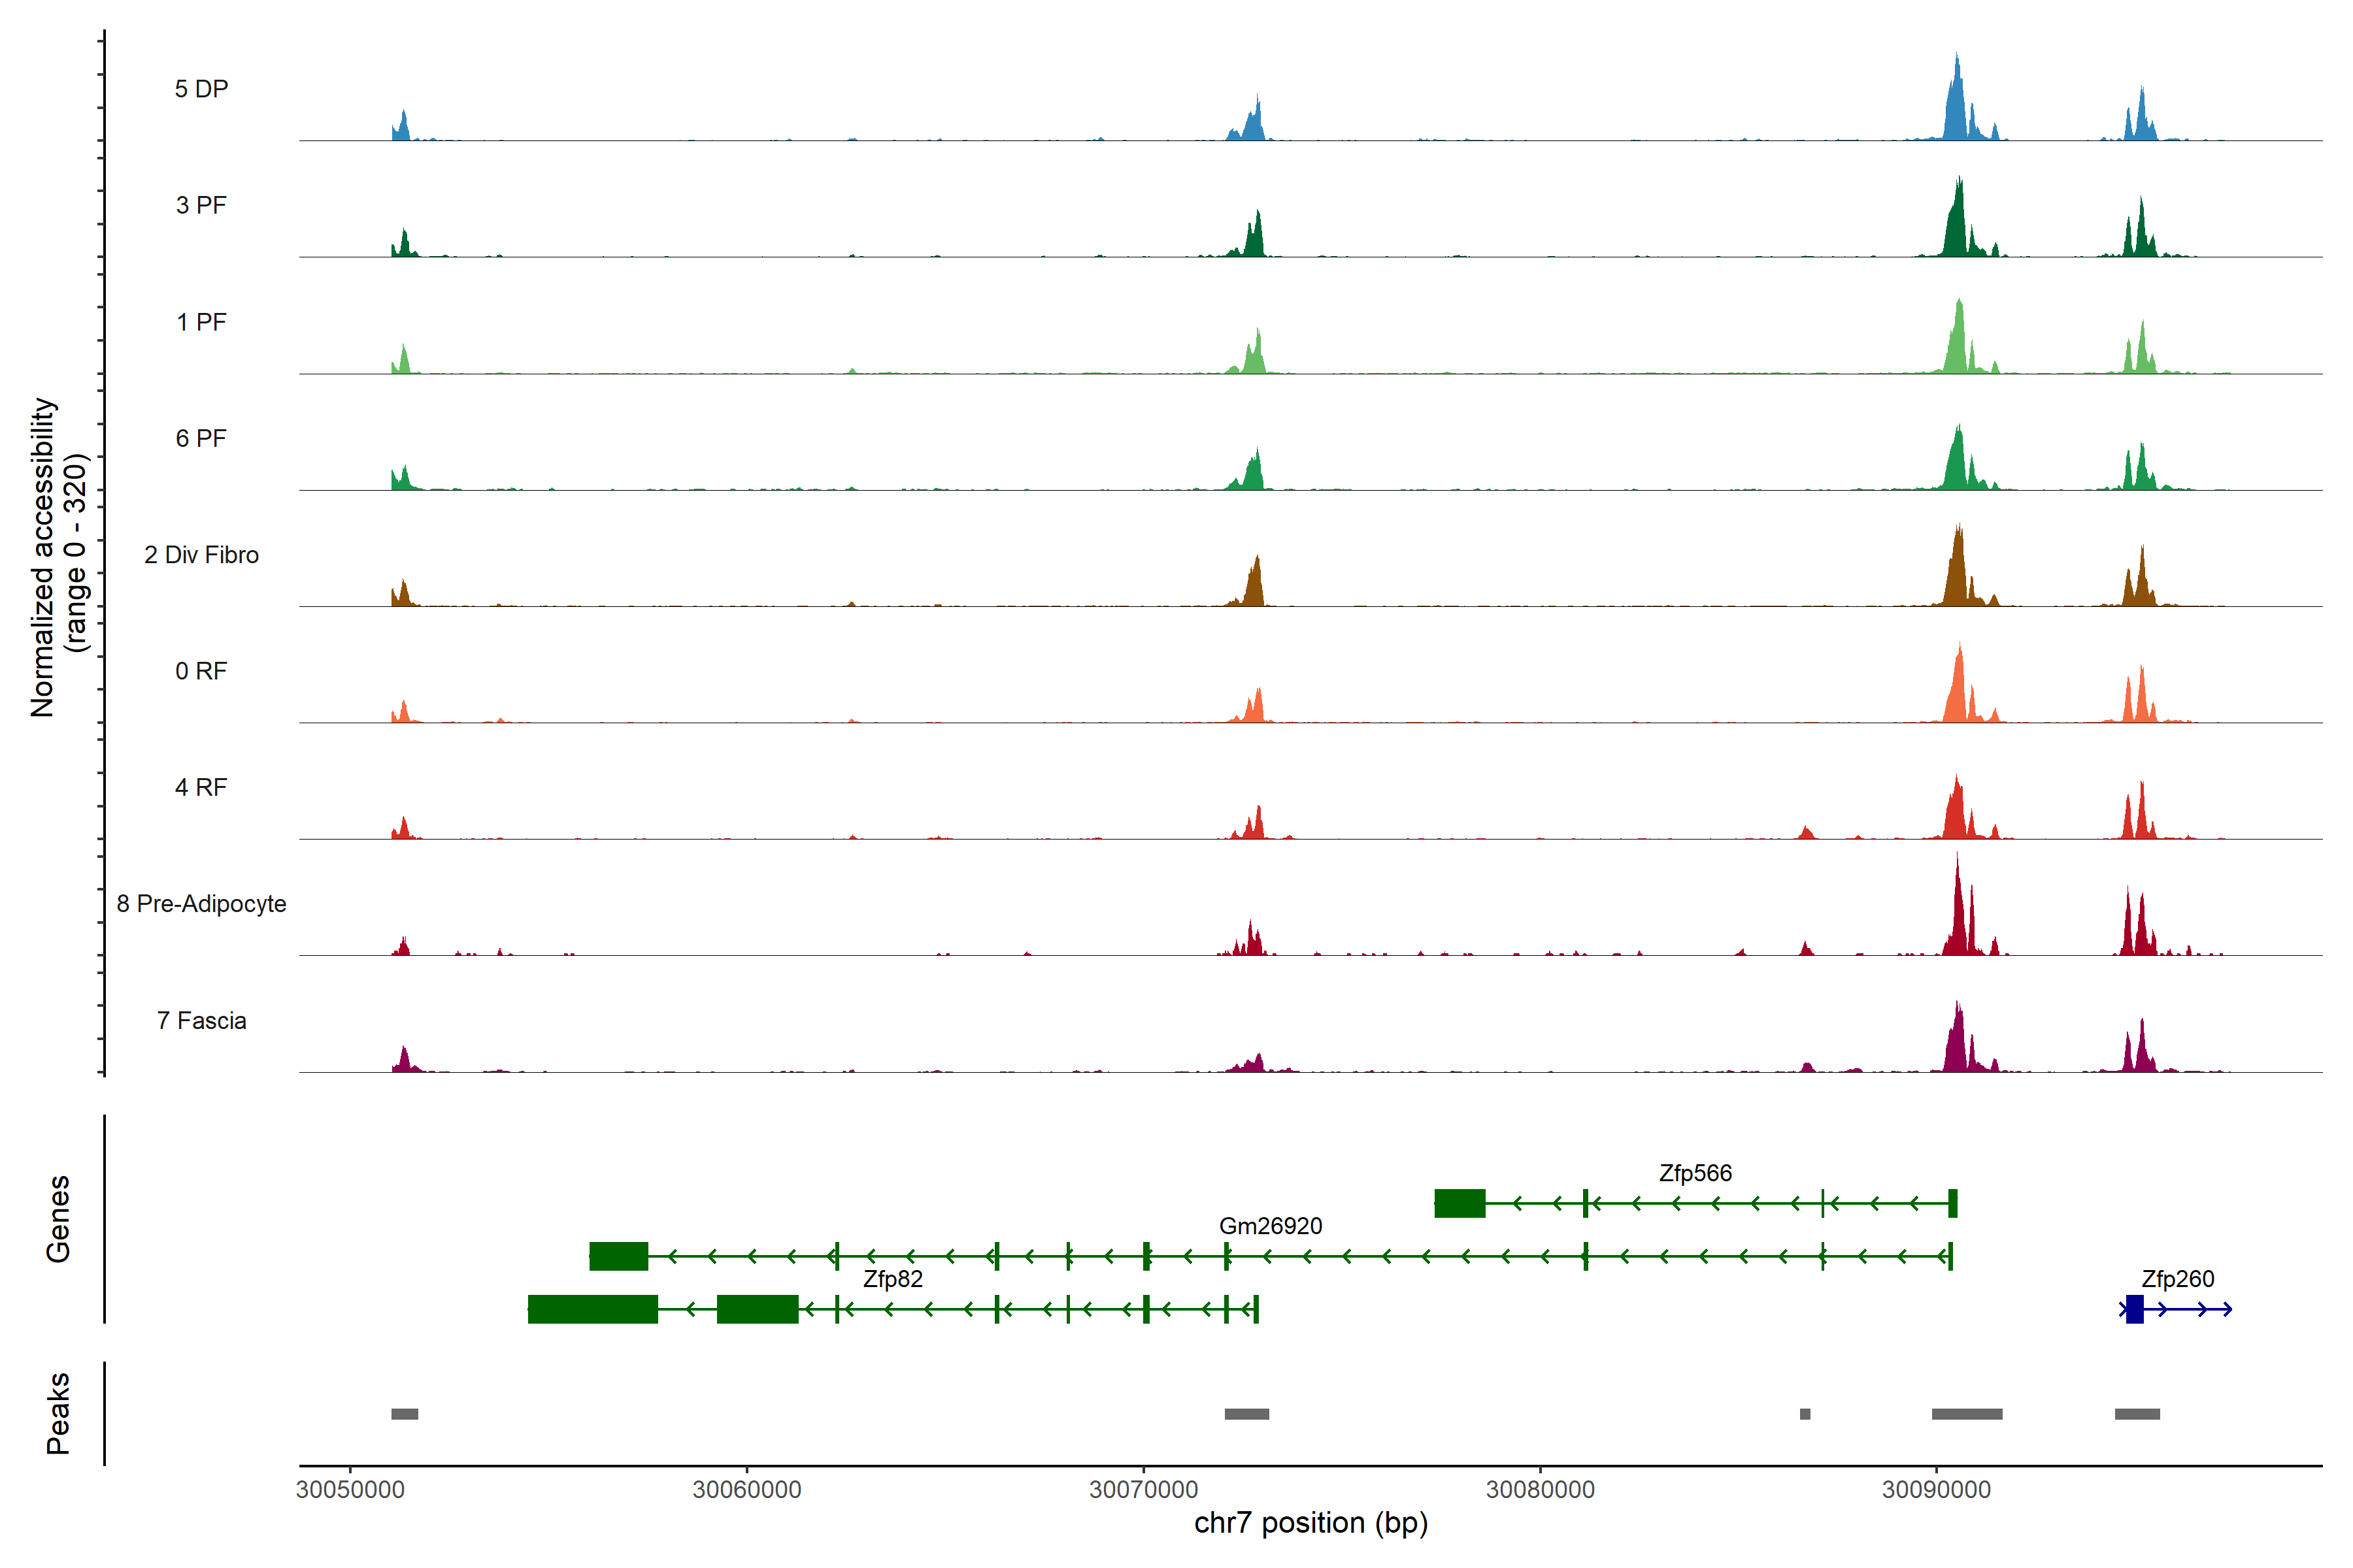Click the Zfp566 large terminal exon block
The width and height of the screenshot is (2353, 1568).
pos(1460,1203)
